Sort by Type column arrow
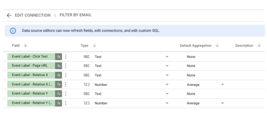The height and width of the screenshot is (113, 267). click(94, 45)
